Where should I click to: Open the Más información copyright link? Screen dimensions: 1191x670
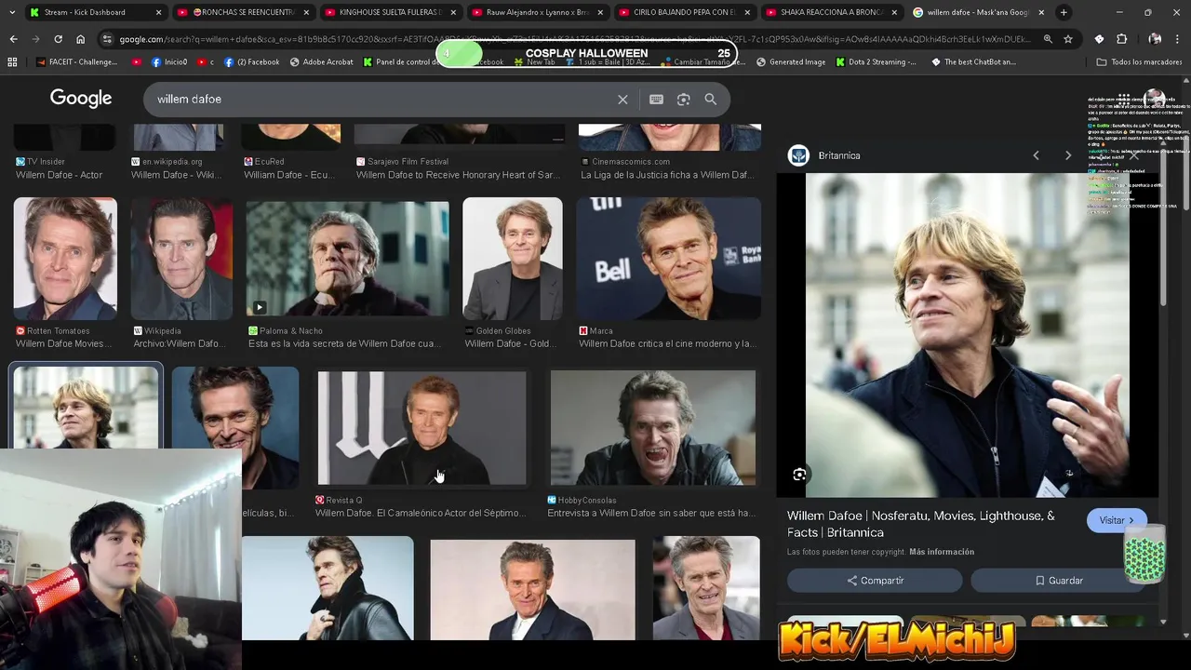pos(942,552)
